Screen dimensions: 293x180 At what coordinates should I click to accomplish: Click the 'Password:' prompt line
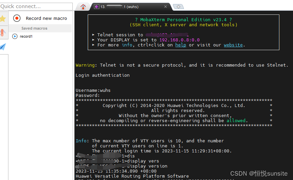[88, 96]
